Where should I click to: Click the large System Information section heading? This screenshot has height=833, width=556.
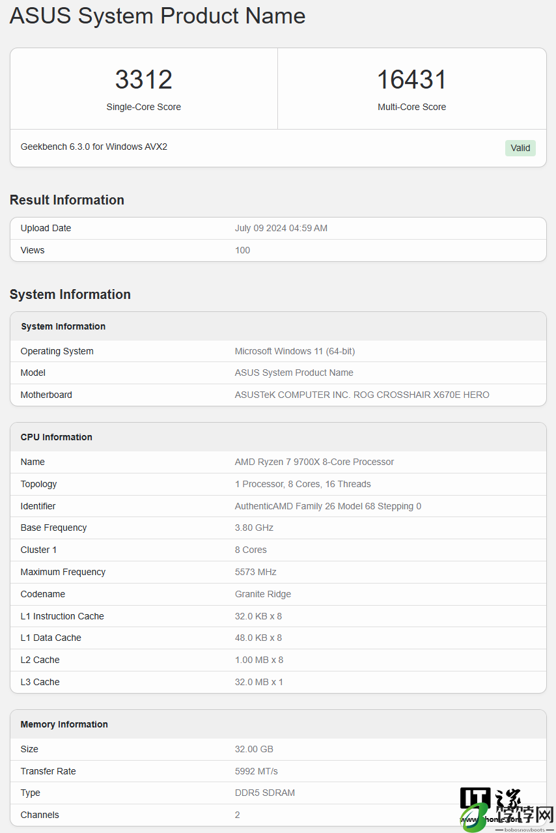pos(70,294)
